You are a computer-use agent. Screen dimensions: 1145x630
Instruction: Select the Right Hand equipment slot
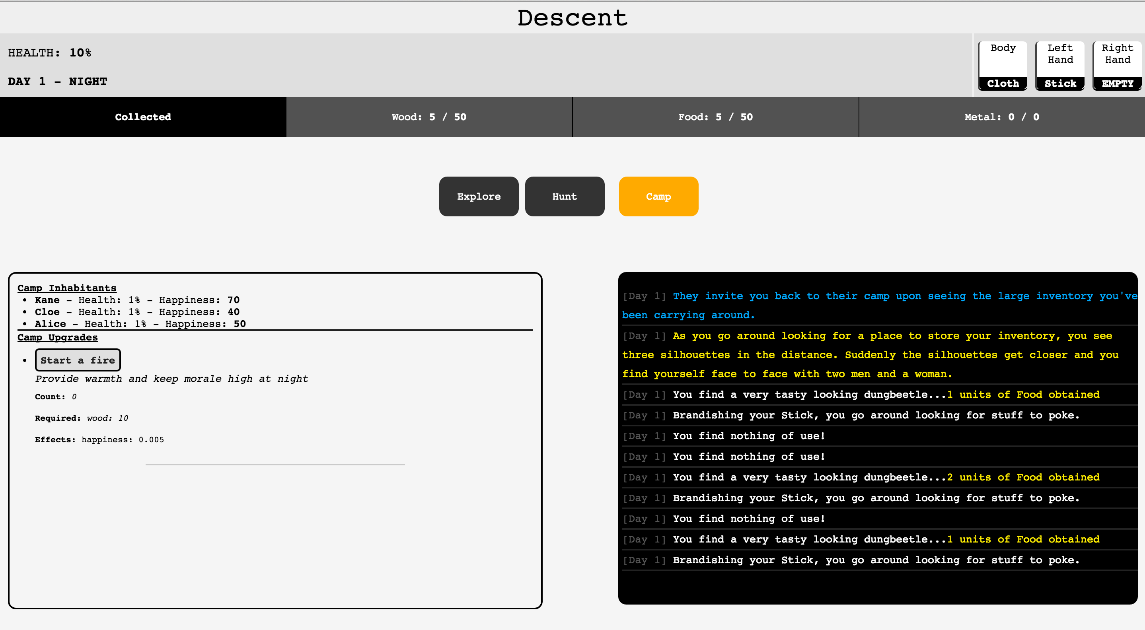coord(1118,65)
